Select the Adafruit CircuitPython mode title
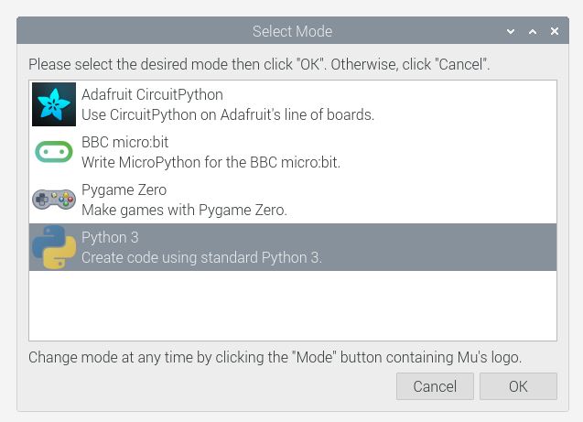 click(152, 95)
